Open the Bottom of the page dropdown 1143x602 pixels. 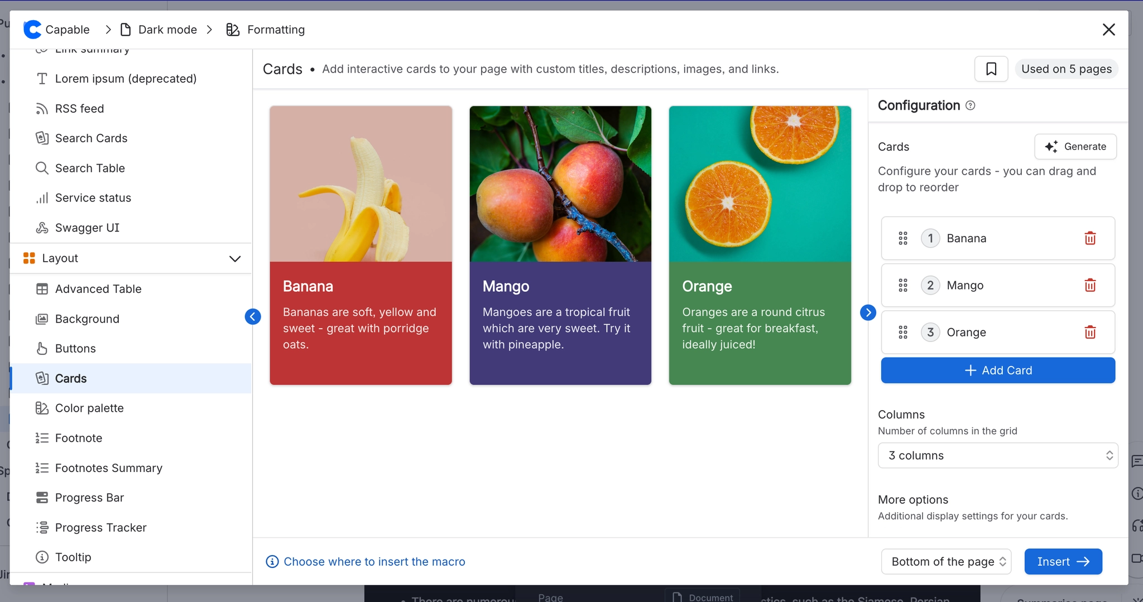tap(946, 561)
